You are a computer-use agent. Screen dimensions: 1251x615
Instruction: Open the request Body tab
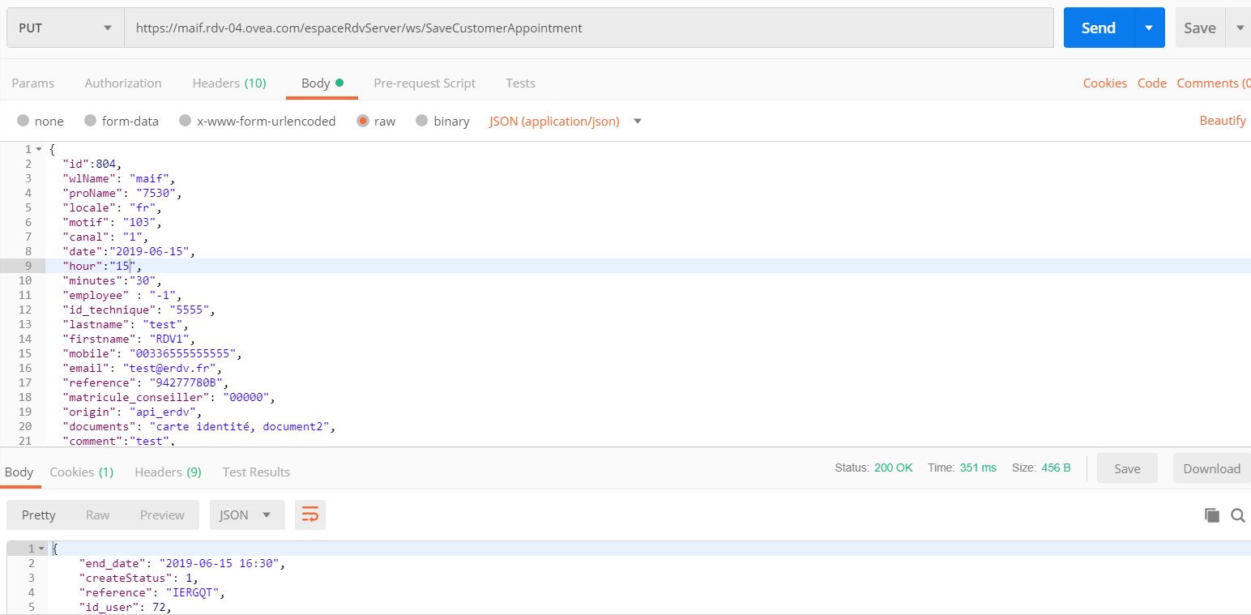click(x=322, y=83)
